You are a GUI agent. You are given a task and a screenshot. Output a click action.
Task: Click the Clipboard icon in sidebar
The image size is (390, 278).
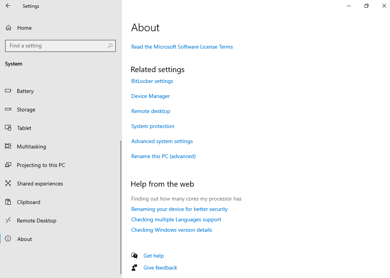coord(8,202)
